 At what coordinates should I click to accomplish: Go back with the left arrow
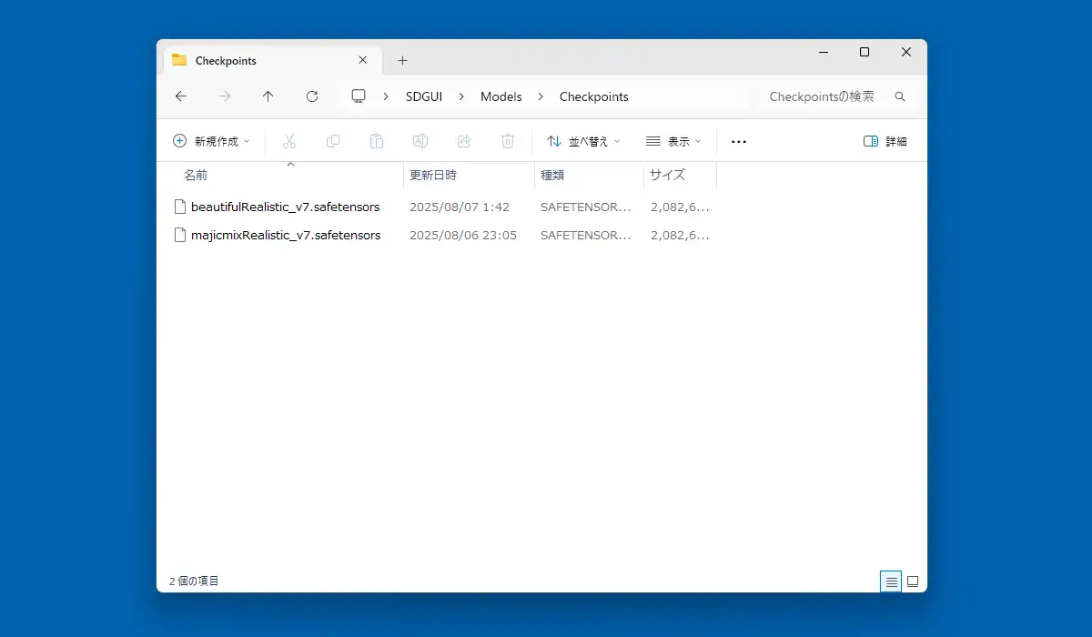click(x=180, y=96)
